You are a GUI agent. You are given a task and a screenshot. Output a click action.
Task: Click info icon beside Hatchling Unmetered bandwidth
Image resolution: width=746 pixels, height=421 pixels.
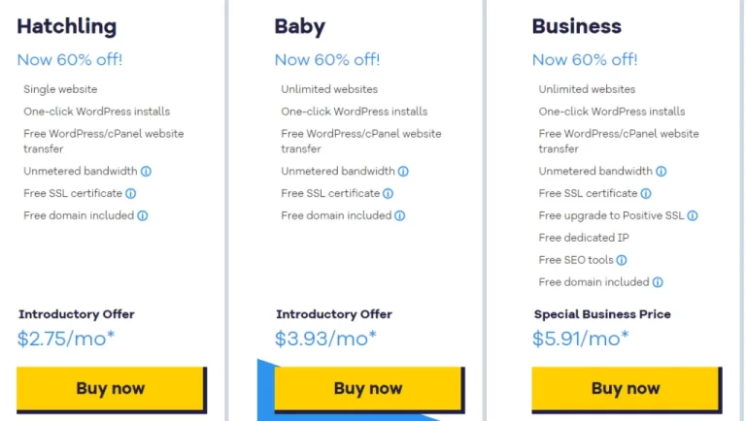tap(146, 172)
